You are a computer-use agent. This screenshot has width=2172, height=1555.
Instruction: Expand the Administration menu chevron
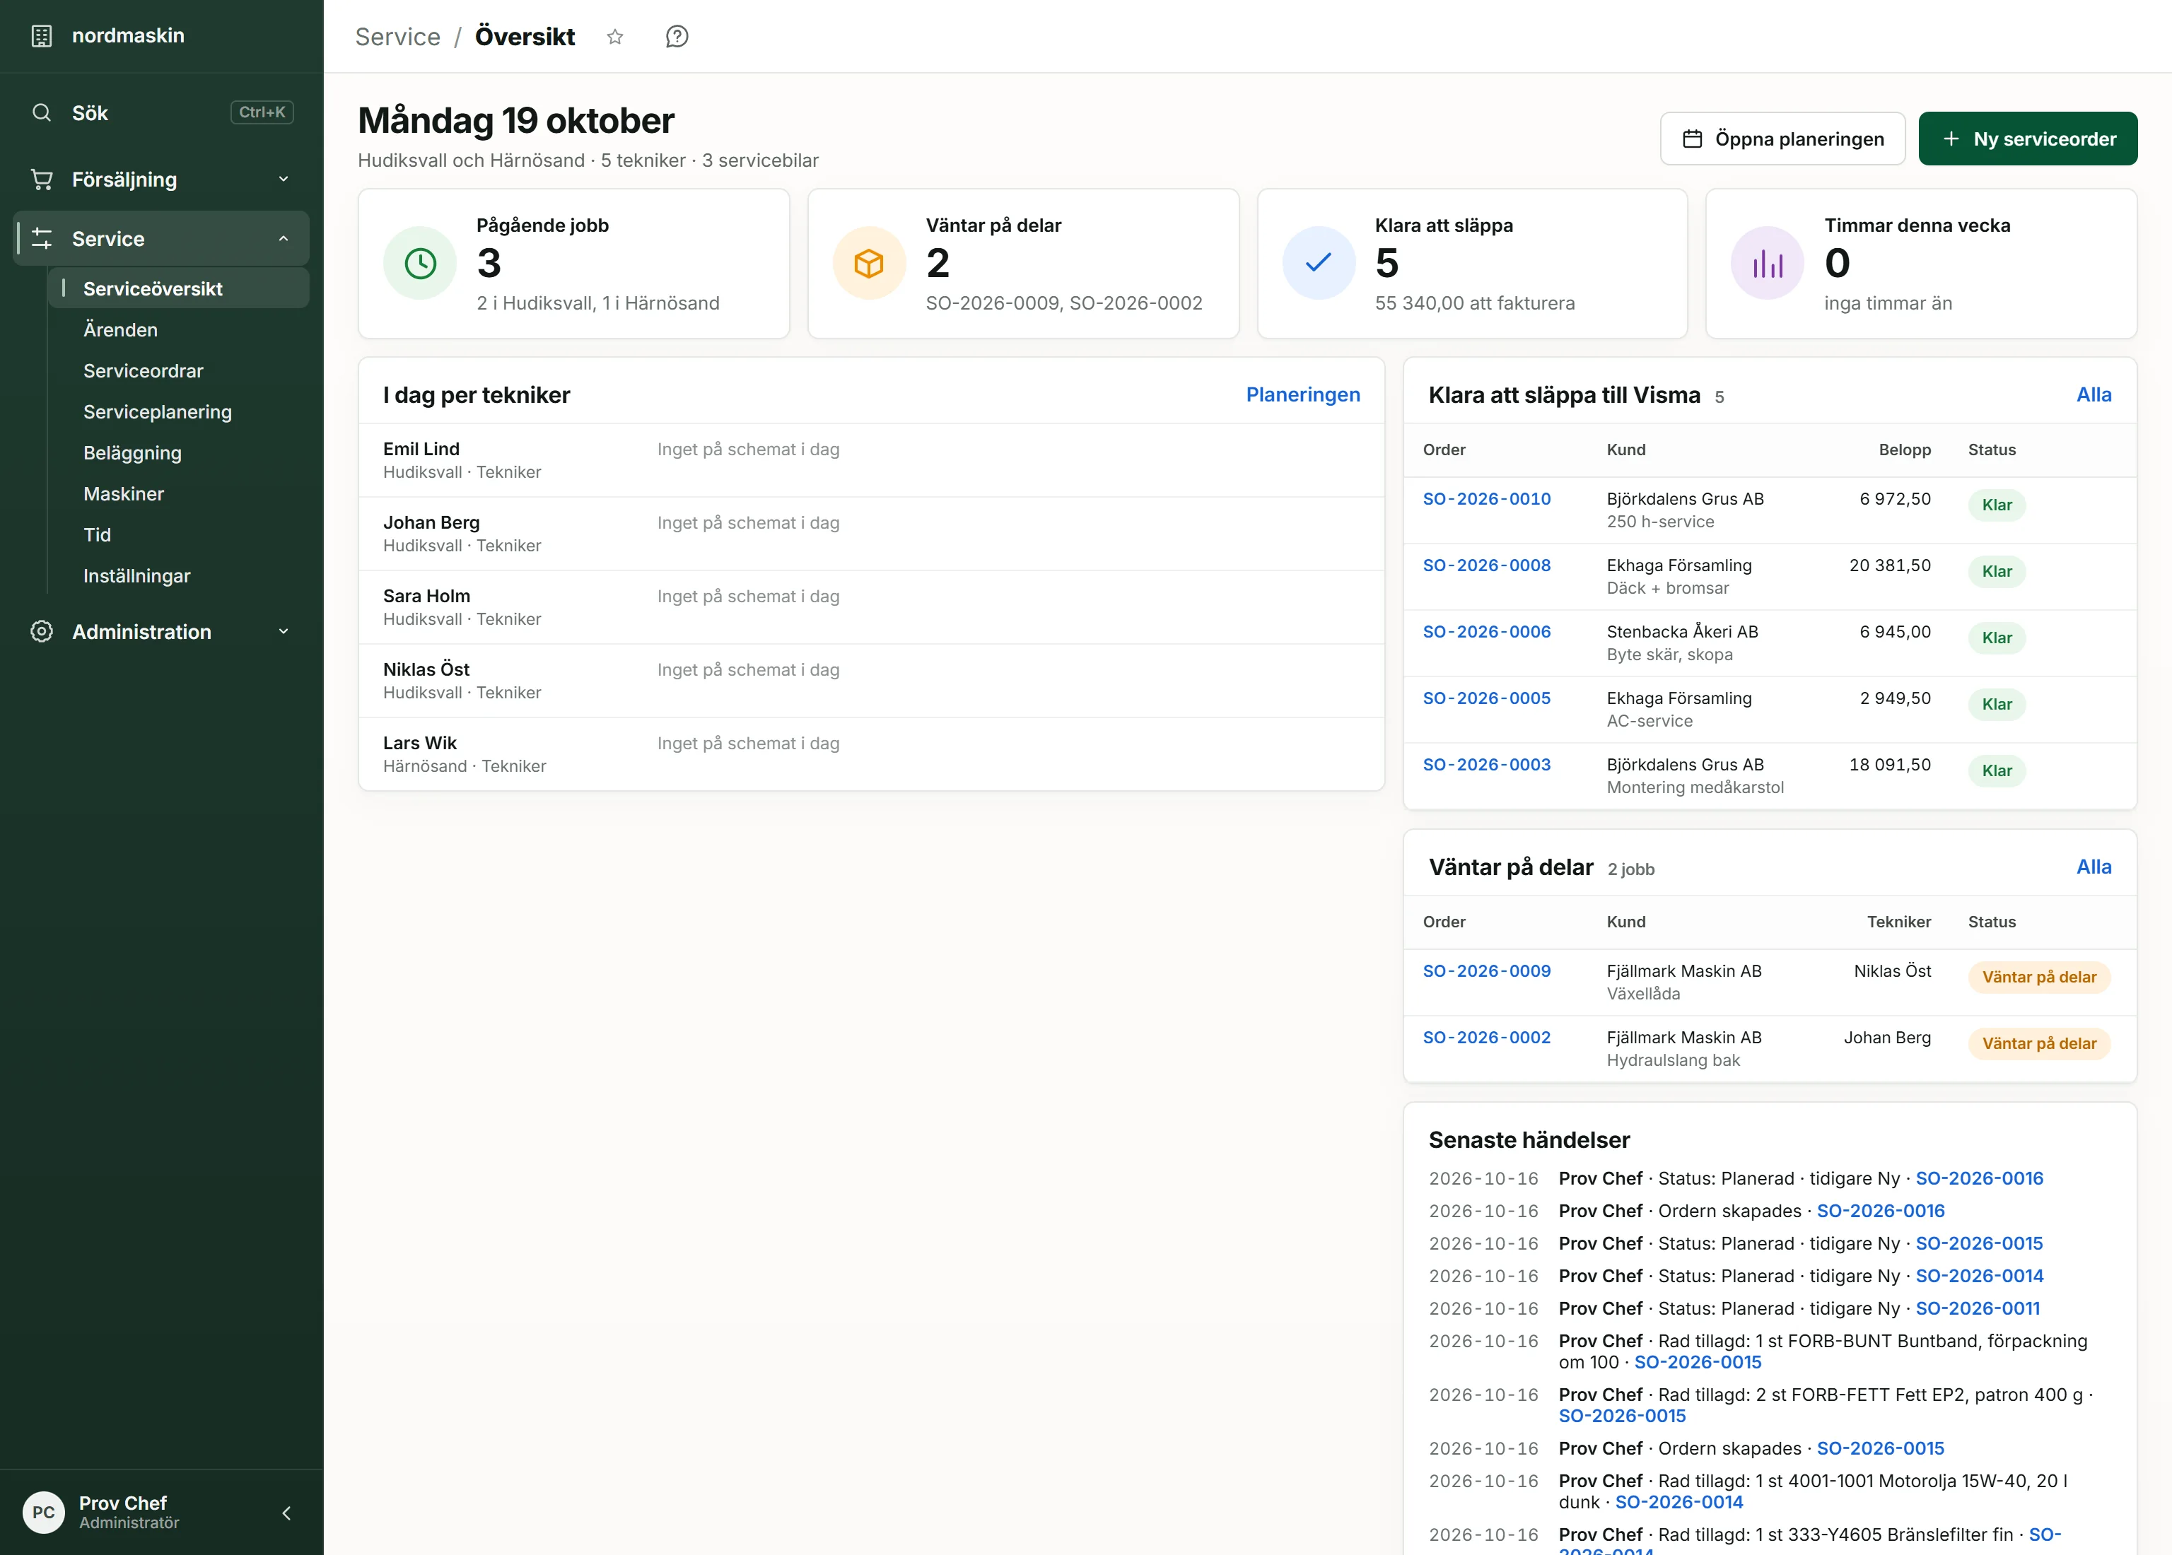(x=284, y=631)
